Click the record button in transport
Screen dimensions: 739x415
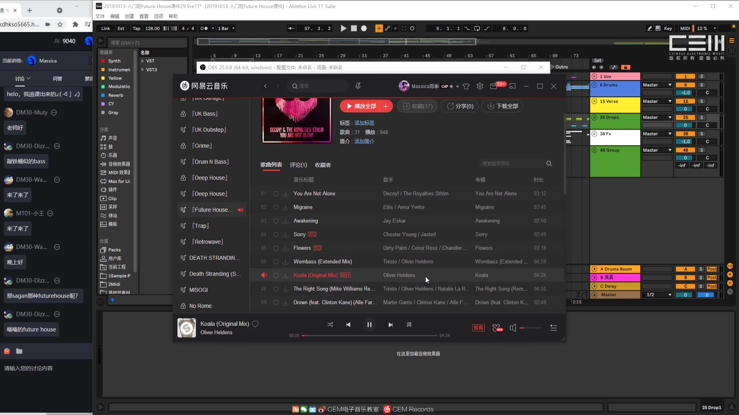(364, 28)
